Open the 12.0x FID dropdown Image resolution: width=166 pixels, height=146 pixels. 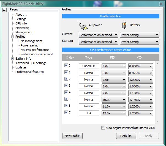(114, 113)
